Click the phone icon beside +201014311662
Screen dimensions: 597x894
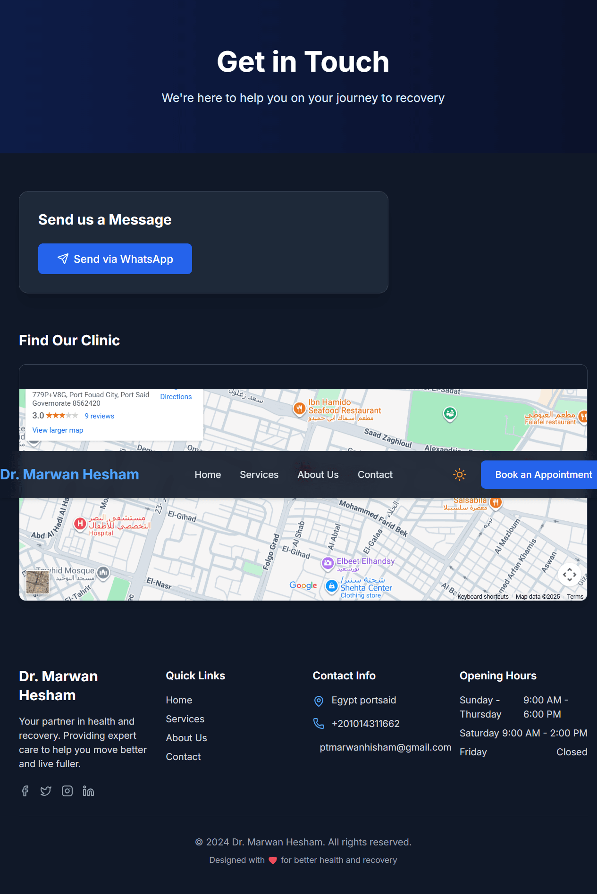[319, 724]
